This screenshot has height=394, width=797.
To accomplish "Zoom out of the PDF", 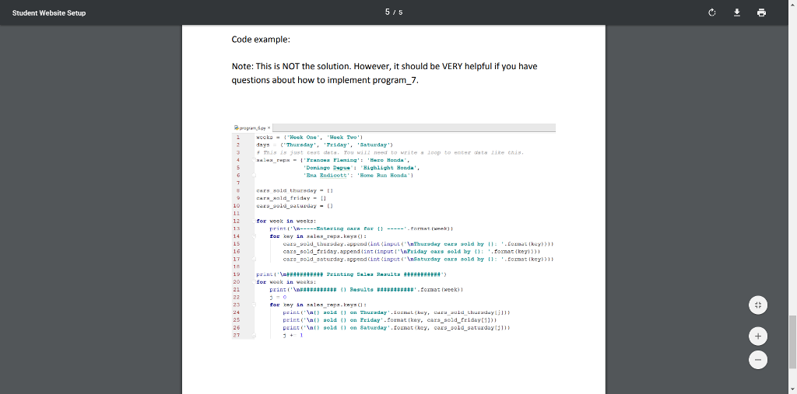I will coord(758,360).
